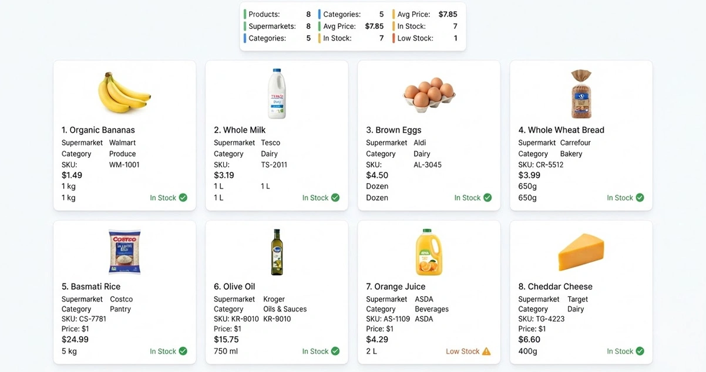Click In Stock checkmark on Basmati Rice
Viewport: 706px width, 372px height.
(x=183, y=351)
